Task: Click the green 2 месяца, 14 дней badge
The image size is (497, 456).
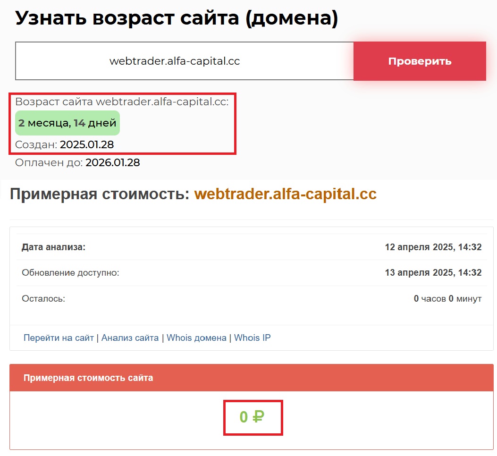Action: 67,123
